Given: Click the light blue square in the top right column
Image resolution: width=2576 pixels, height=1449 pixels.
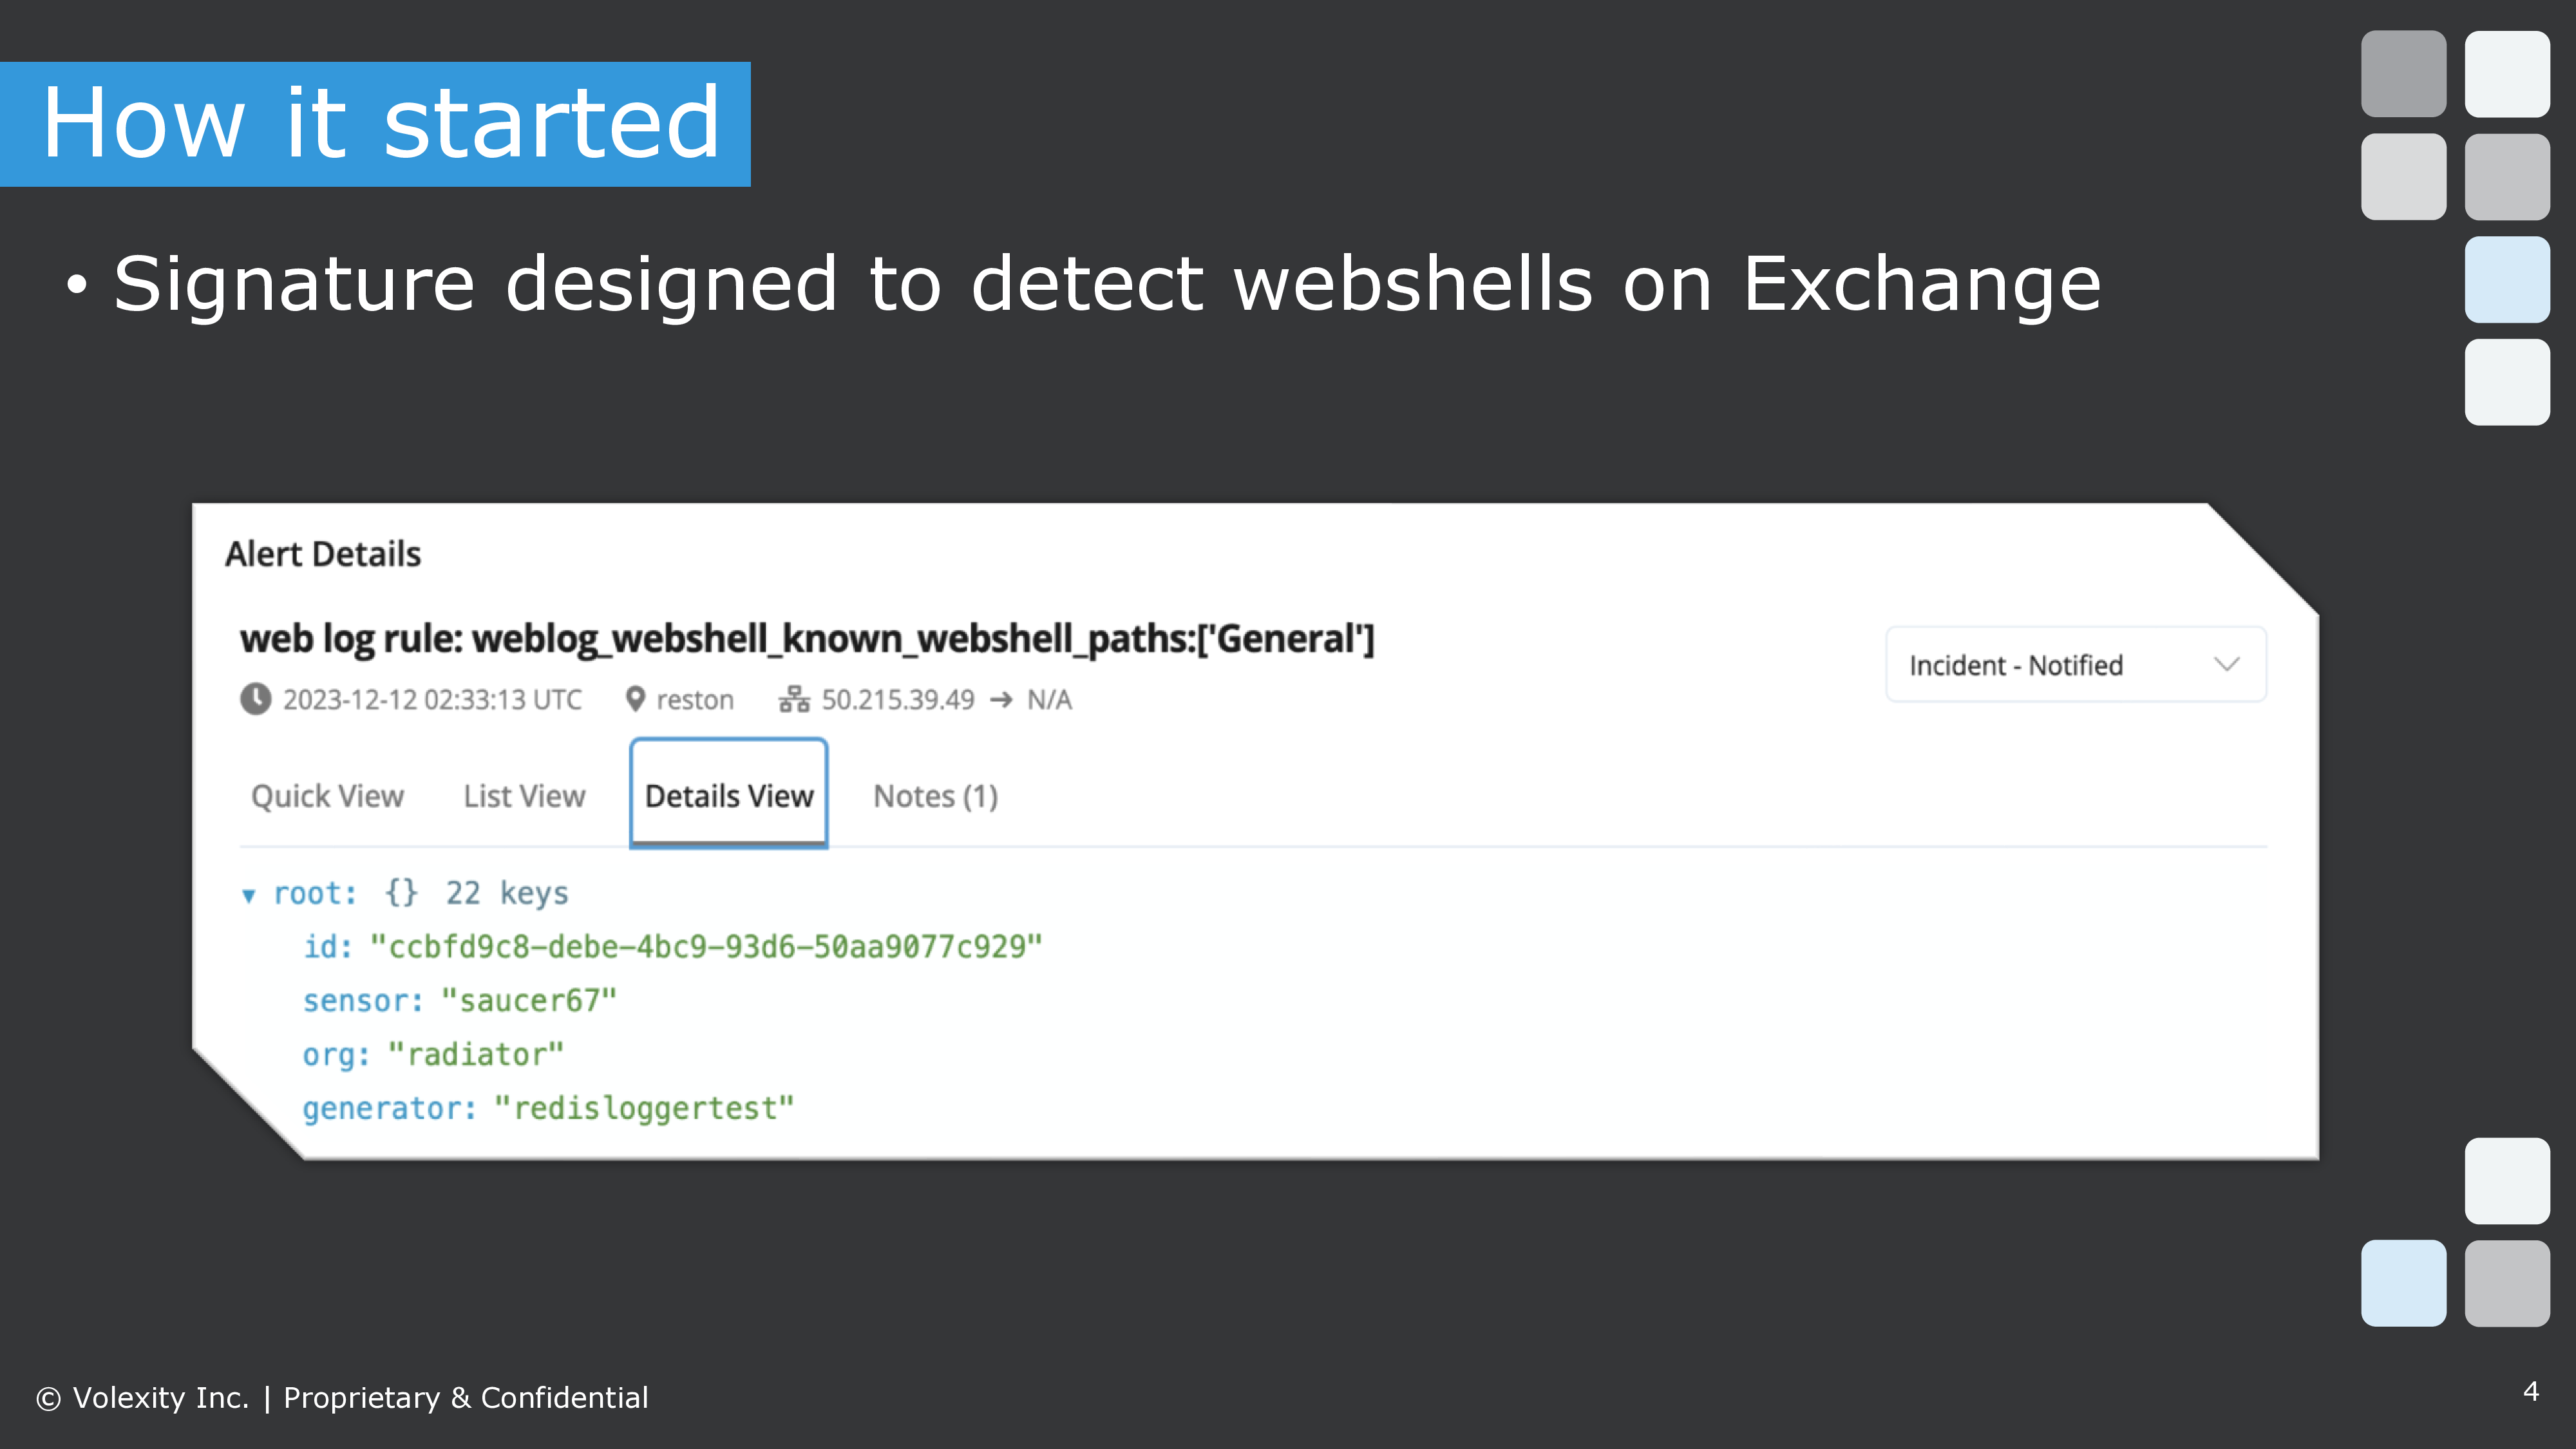Looking at the screenshot, I should 2507,279.
